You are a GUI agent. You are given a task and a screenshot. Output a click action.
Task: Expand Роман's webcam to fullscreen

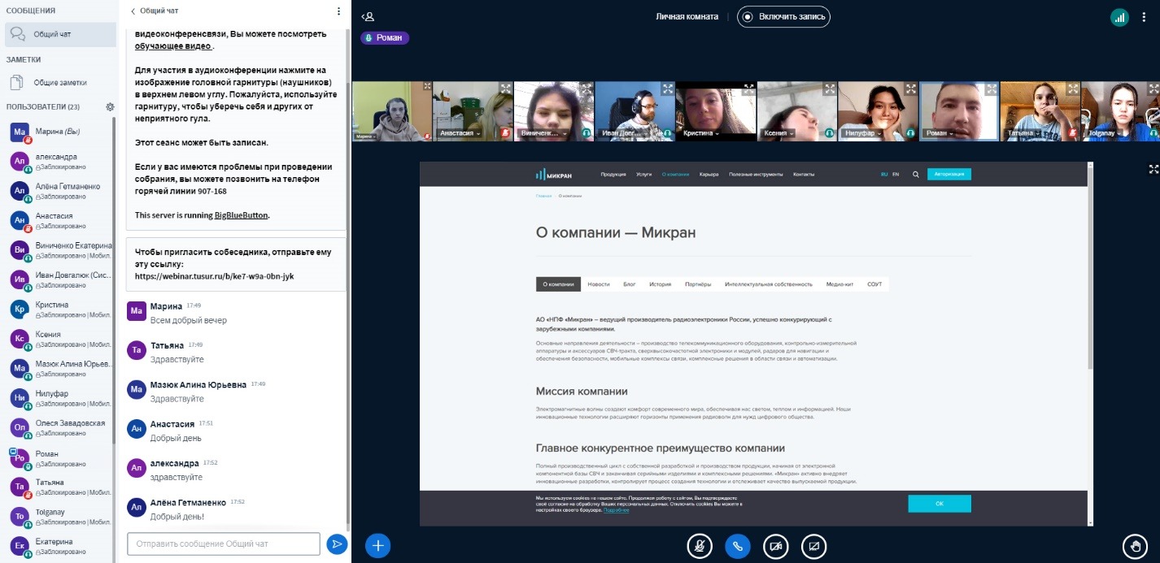point(992,89)
